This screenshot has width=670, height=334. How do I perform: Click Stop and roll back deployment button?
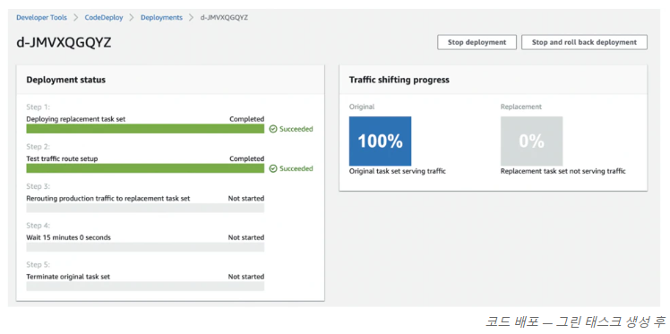click(x=584, y=42)
